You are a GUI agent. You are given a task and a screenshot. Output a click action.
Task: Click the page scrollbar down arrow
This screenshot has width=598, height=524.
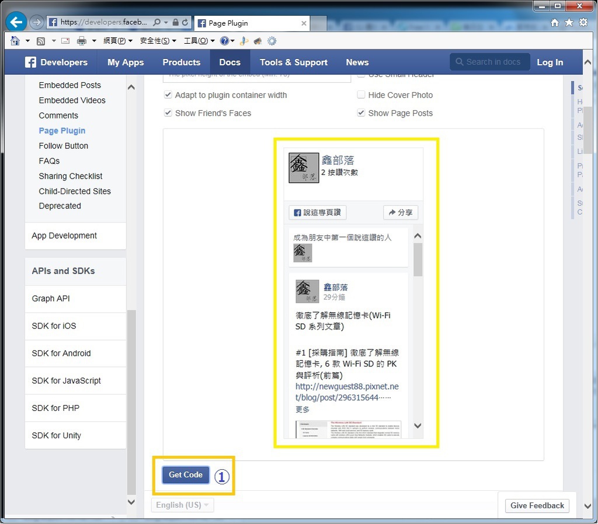(x=587, y=506)
